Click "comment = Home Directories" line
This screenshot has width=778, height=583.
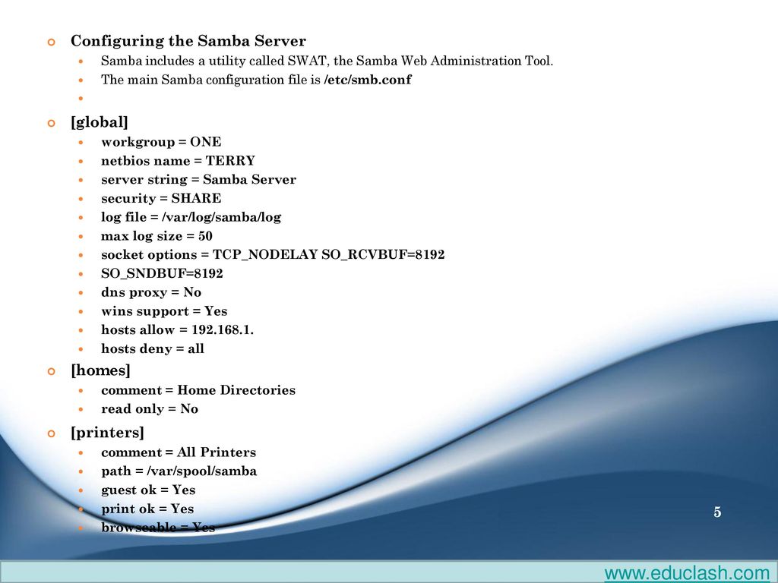click(x=198, y=390)
